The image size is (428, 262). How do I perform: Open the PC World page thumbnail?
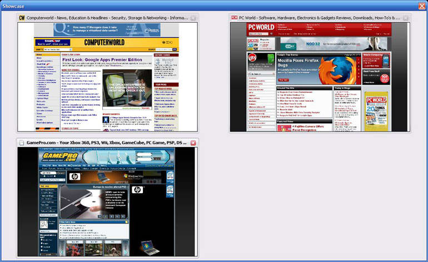320,77
